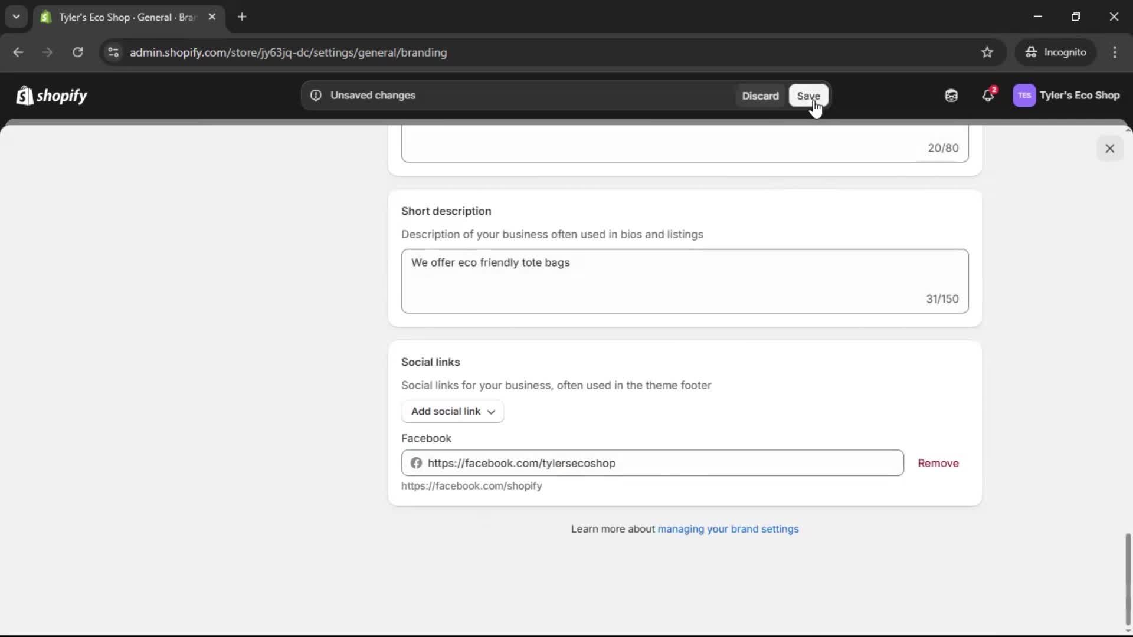The image size is (1133, 637).
Task: Open the tab search dropdown arrow
Action: point(16,17)
